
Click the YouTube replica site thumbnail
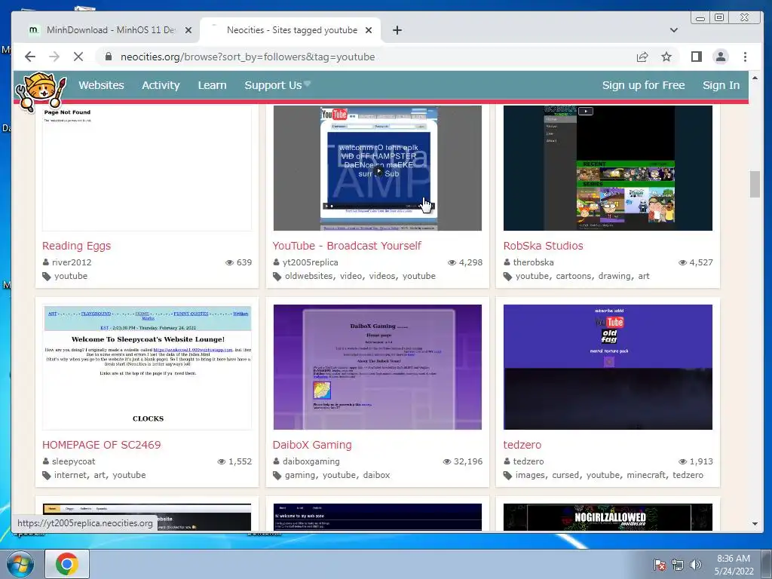378,167
